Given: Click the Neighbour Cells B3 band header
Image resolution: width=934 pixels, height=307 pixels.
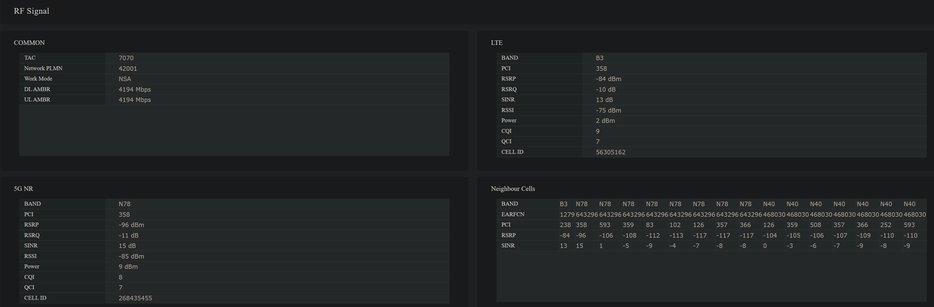Looking at the screenshot, I should [563, 204].
